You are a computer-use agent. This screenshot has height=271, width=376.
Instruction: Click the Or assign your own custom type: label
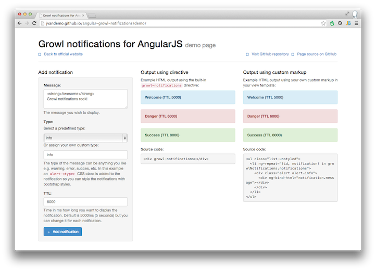pos(71,145)
